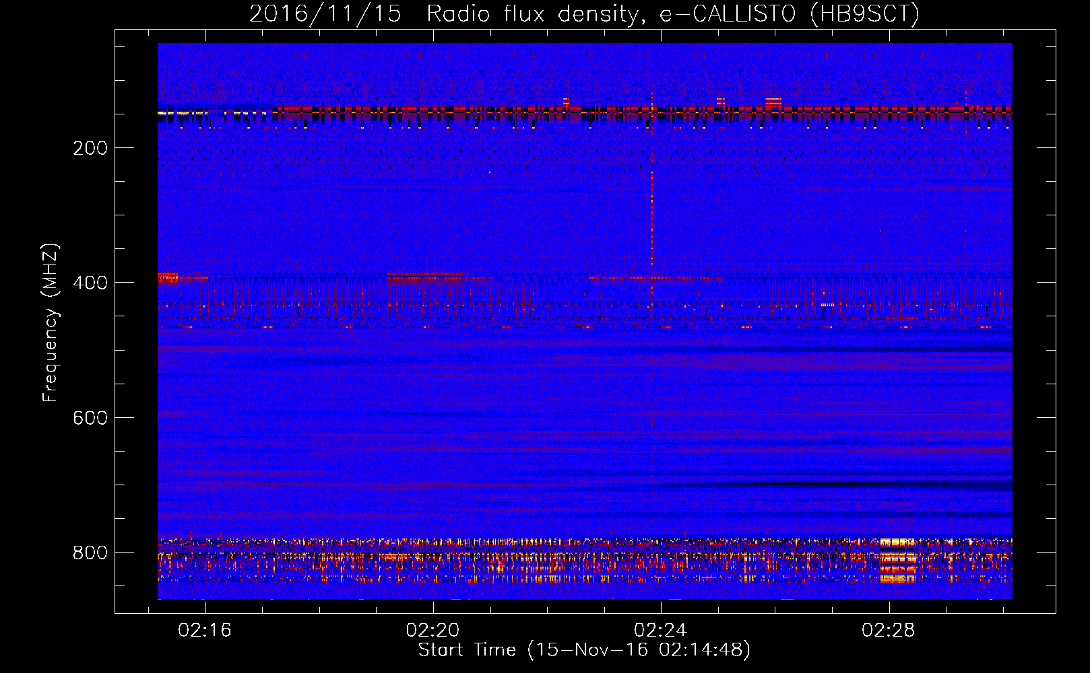Image resolution: width=1090 pixels, height=673 pixels.
Task: Click the bright yellow burst block near 02:28 at 800 MHz
Action: [x=898, y=559]
